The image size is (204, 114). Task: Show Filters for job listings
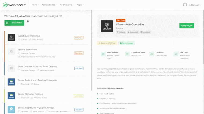pos(14,23)
